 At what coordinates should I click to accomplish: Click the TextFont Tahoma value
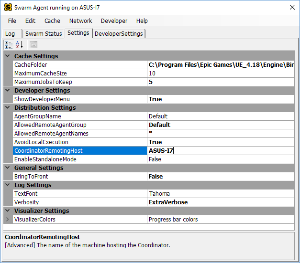(x=221, y=194)
